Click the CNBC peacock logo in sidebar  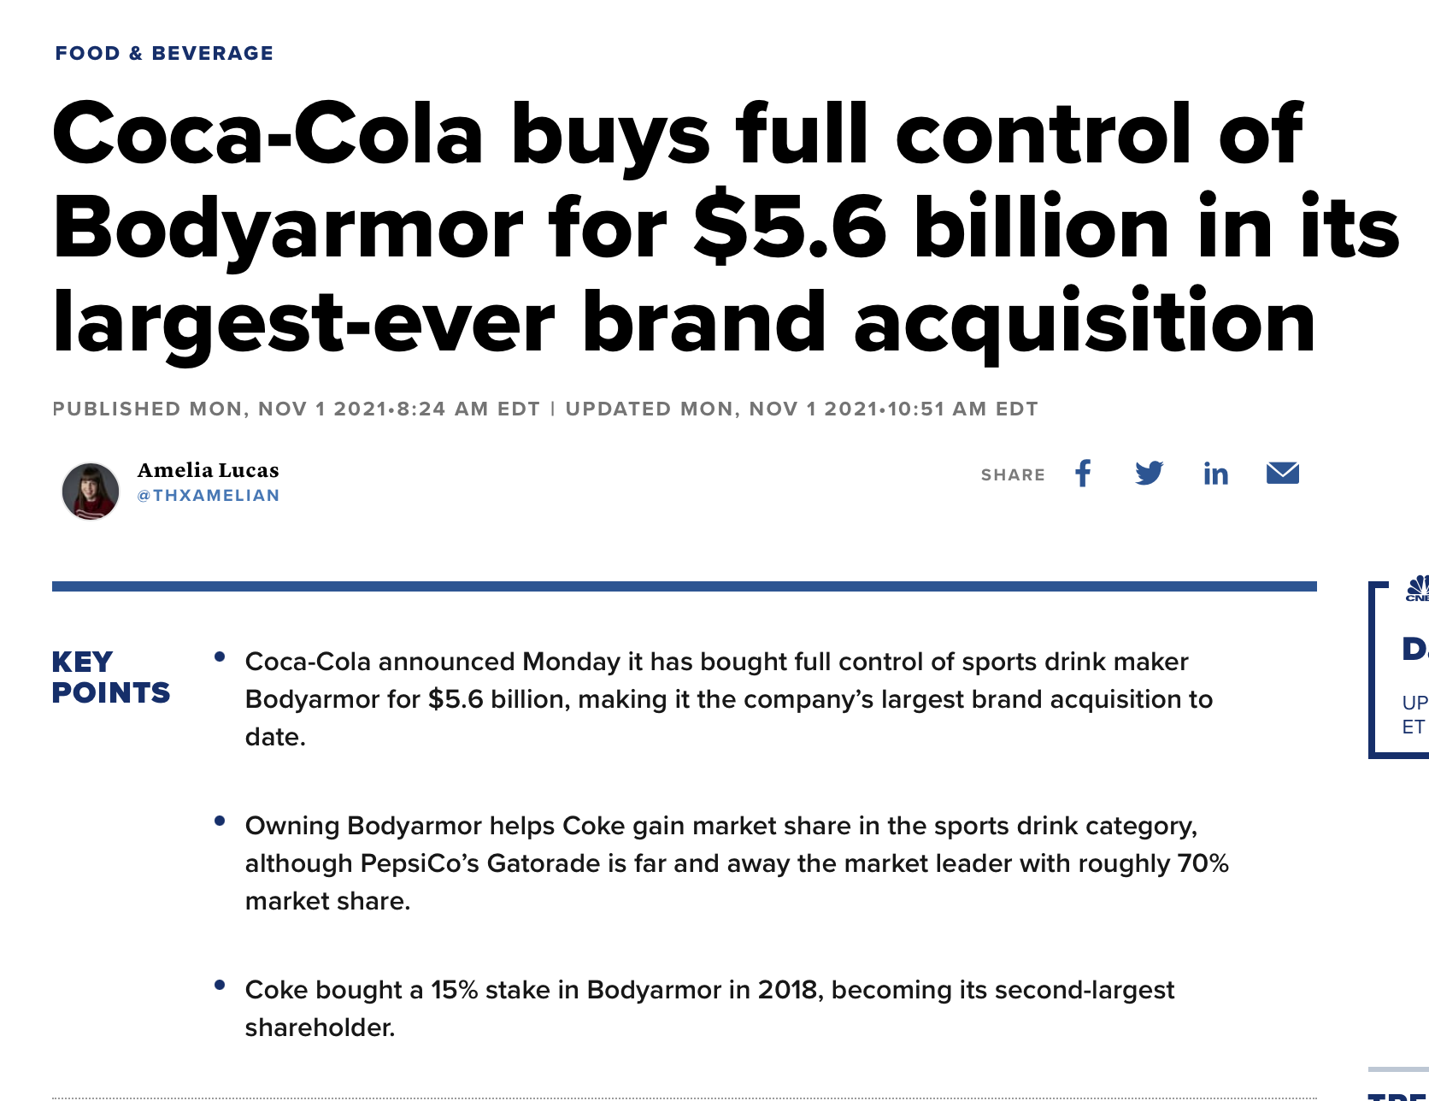point(1418,588)
